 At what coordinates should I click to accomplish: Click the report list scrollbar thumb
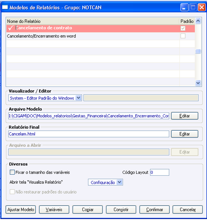tap(198, 51)
